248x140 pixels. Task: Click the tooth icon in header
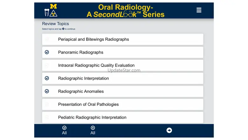tap(47, 12)
